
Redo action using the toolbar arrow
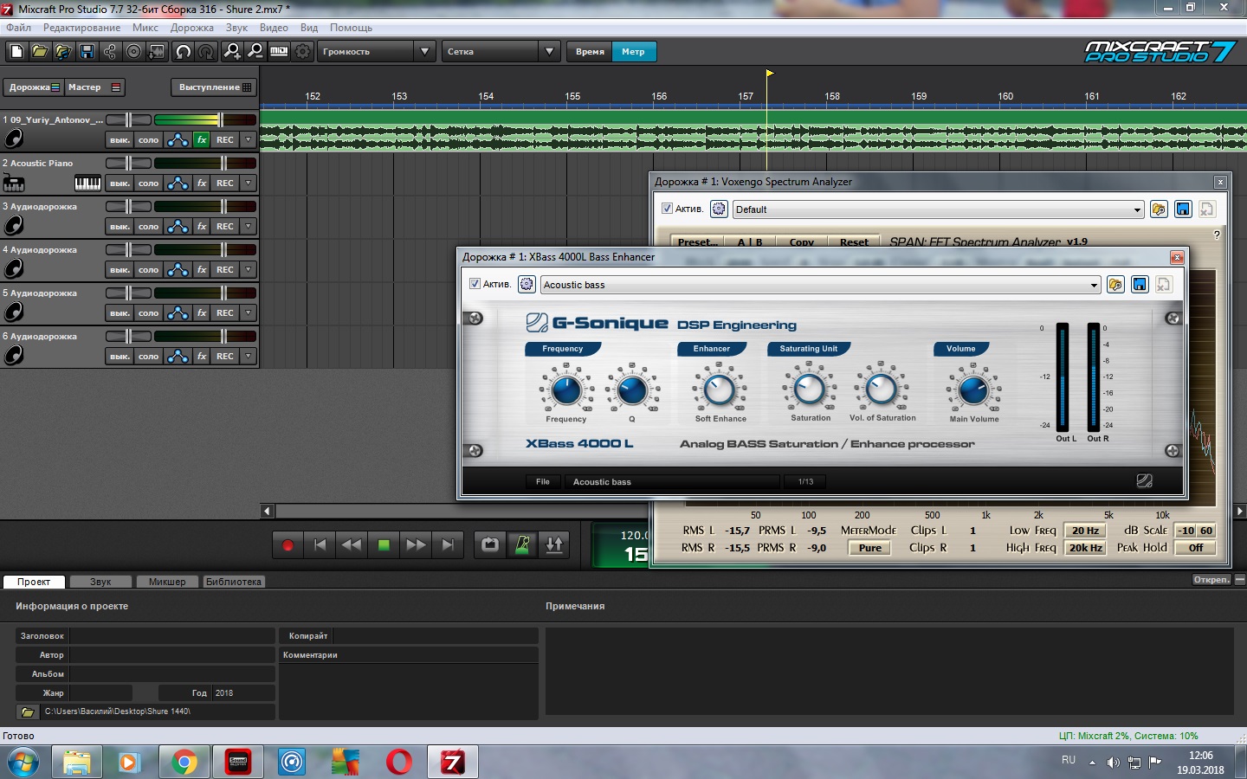[x=206, y=52]
